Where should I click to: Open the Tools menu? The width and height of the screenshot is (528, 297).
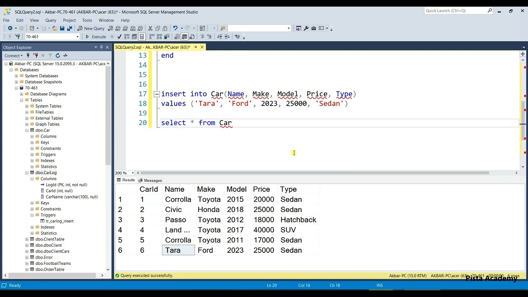click(87, 20)
